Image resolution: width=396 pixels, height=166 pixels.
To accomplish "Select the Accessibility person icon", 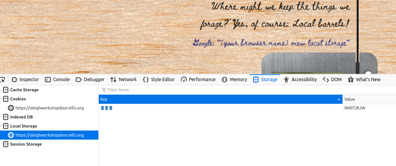I will pos(286,80).
